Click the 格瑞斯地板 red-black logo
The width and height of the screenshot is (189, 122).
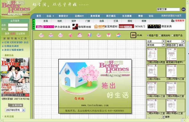click(75, 26)
